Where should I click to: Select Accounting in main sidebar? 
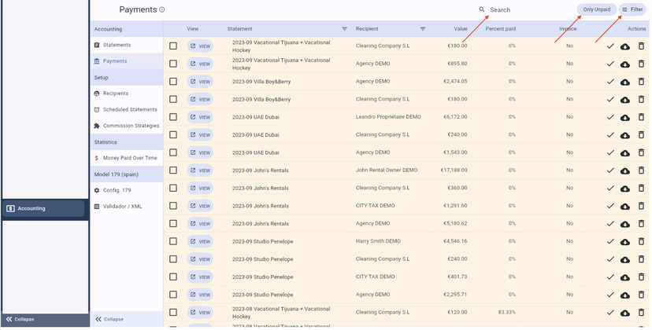tap(44, 209)
